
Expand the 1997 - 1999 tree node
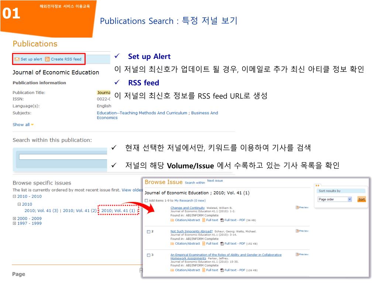(14, 223)
